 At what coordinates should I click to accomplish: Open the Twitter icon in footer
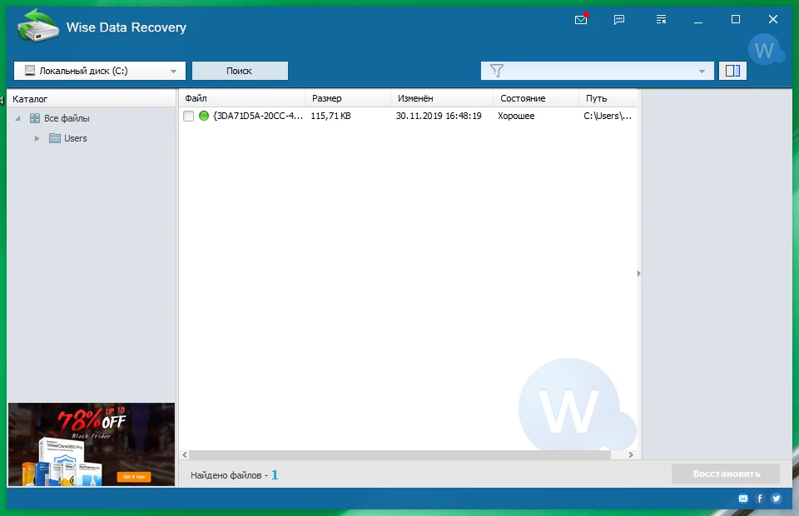click(x=776, y=499)
